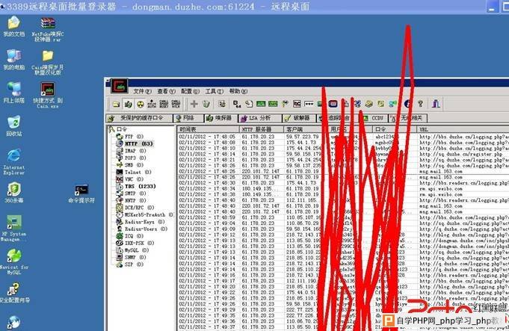Image resolution: width=509 pixels, height=331 pixels.
Task: Select IMAP (0) in the passwords tree
Action: [131, 151]
